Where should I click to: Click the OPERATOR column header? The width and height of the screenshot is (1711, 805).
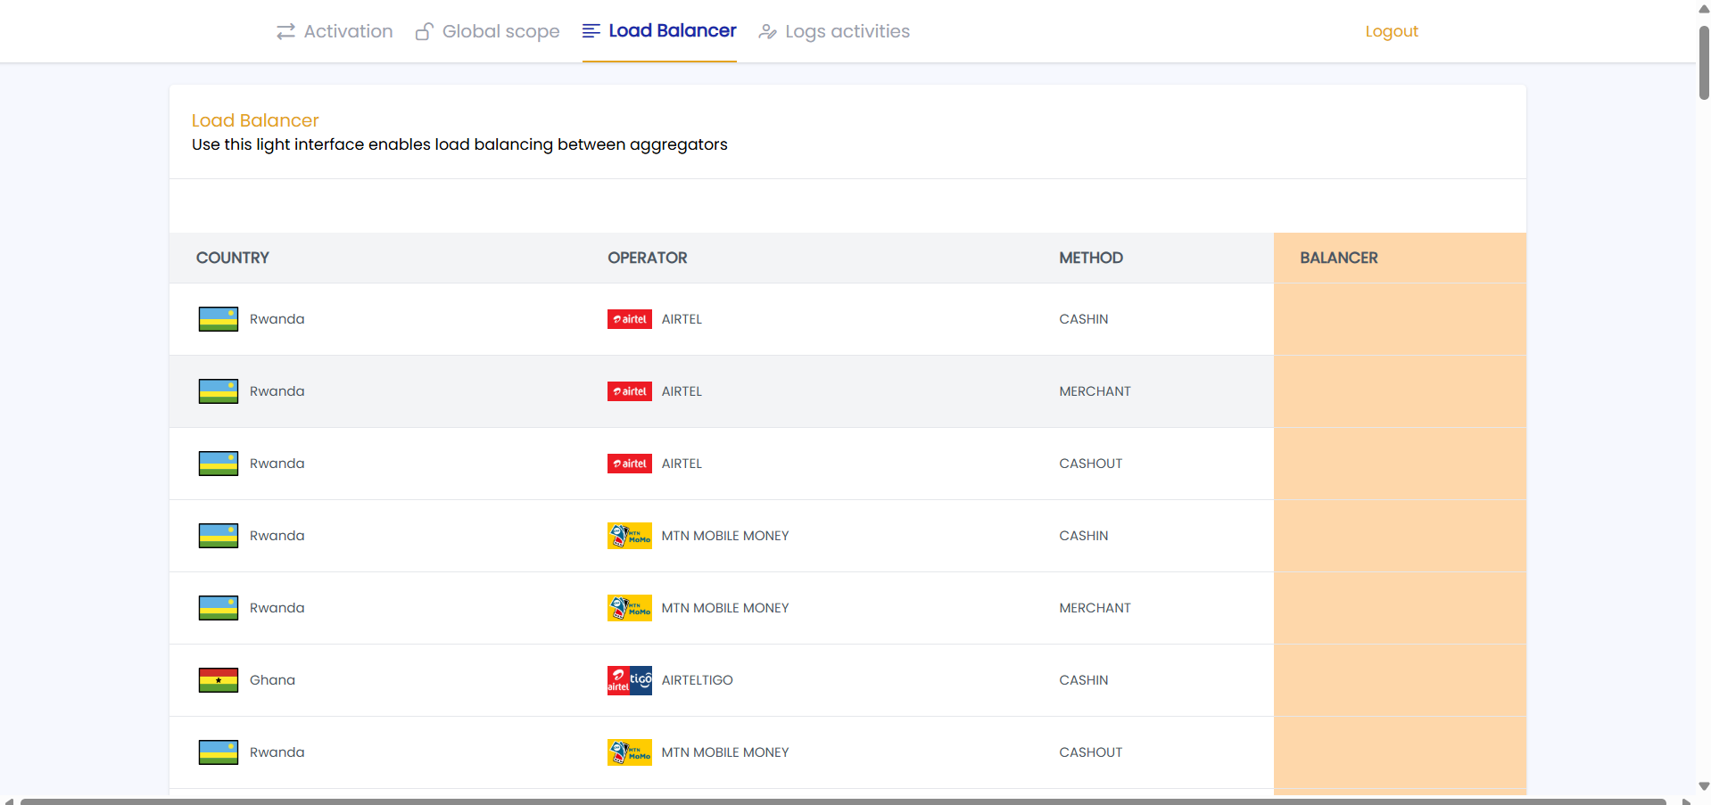(x=647, y=258)
